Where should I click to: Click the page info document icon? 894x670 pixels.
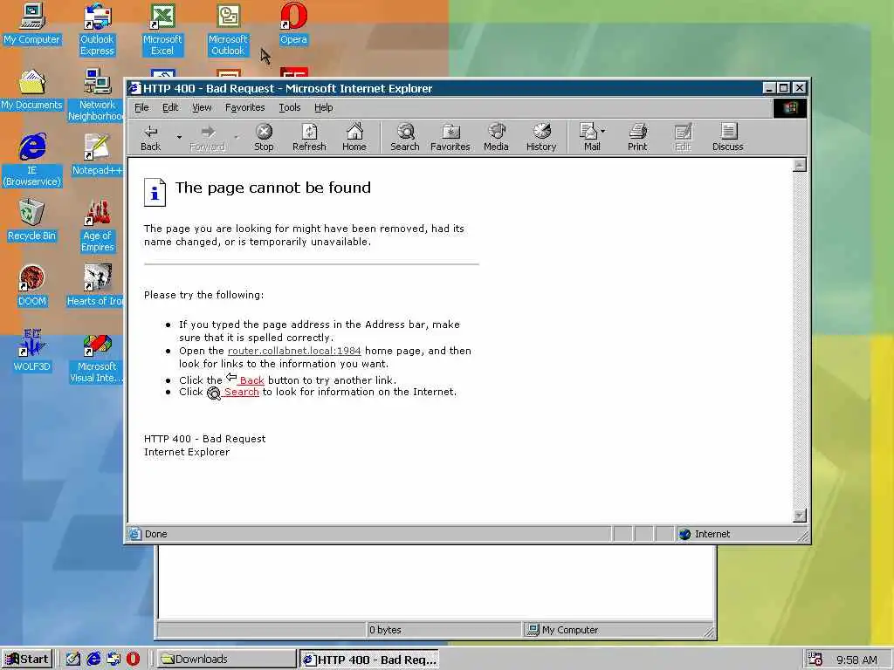point(155,192)
